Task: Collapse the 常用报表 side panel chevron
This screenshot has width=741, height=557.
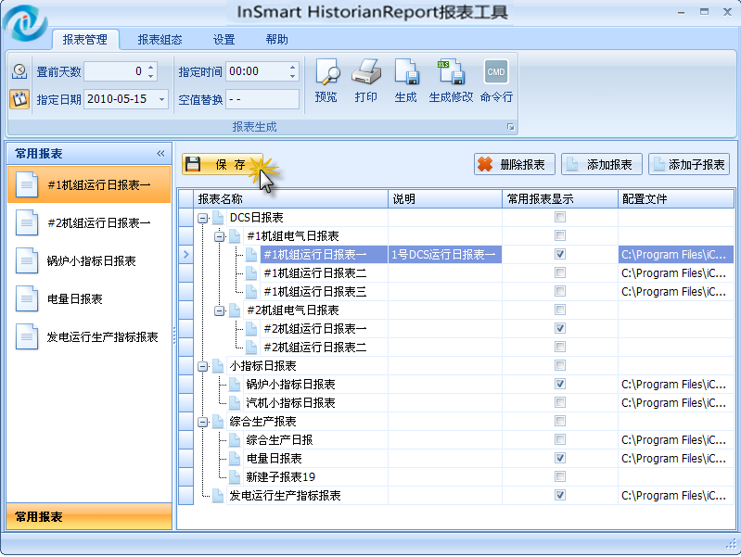Action: pos(160,154)
